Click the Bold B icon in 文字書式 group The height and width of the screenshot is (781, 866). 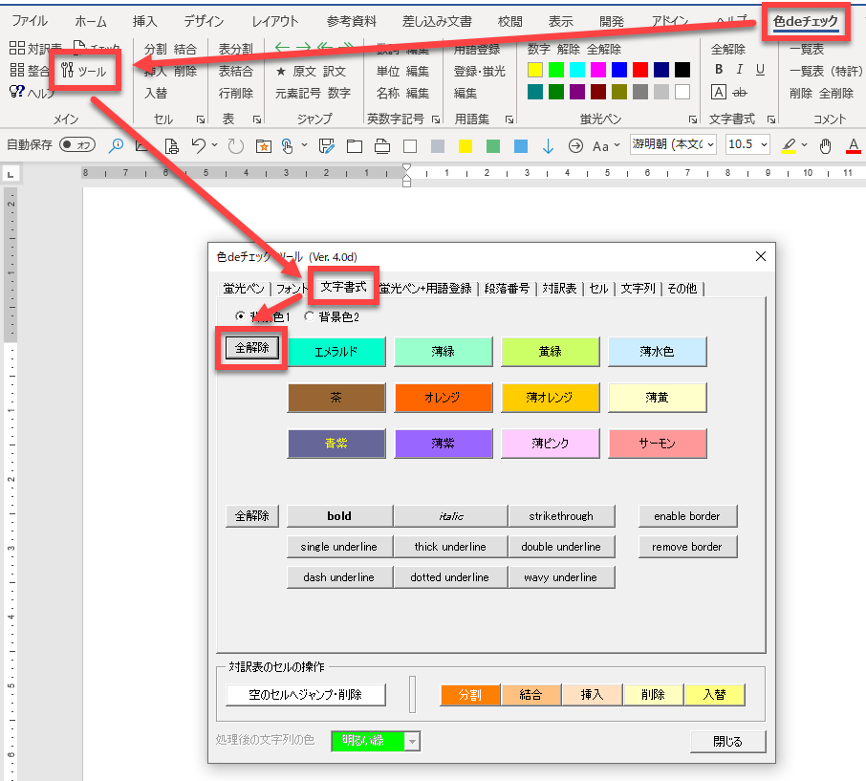click(719, 70)
